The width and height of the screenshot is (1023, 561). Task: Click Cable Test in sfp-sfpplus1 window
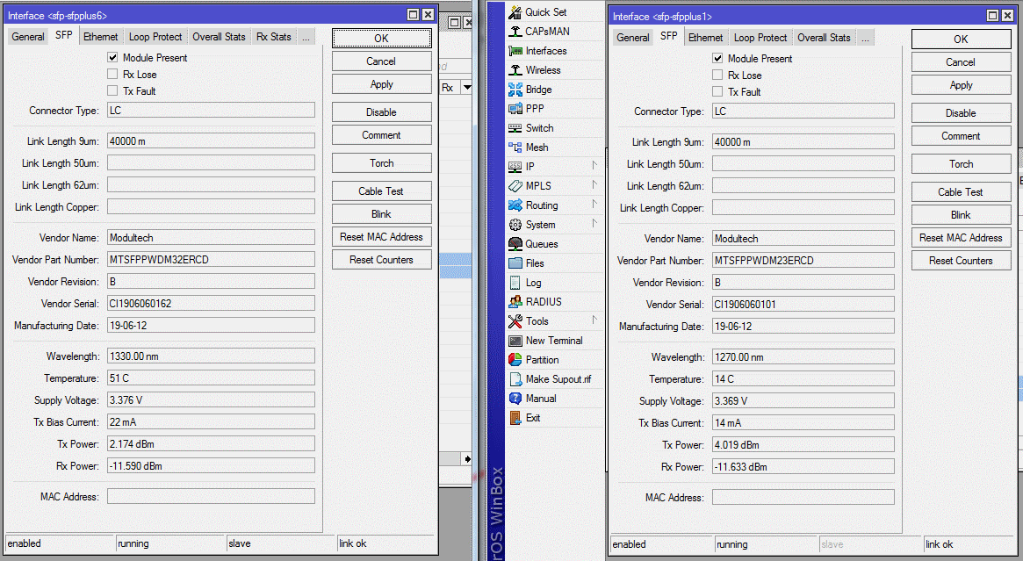tap(961, 192)
